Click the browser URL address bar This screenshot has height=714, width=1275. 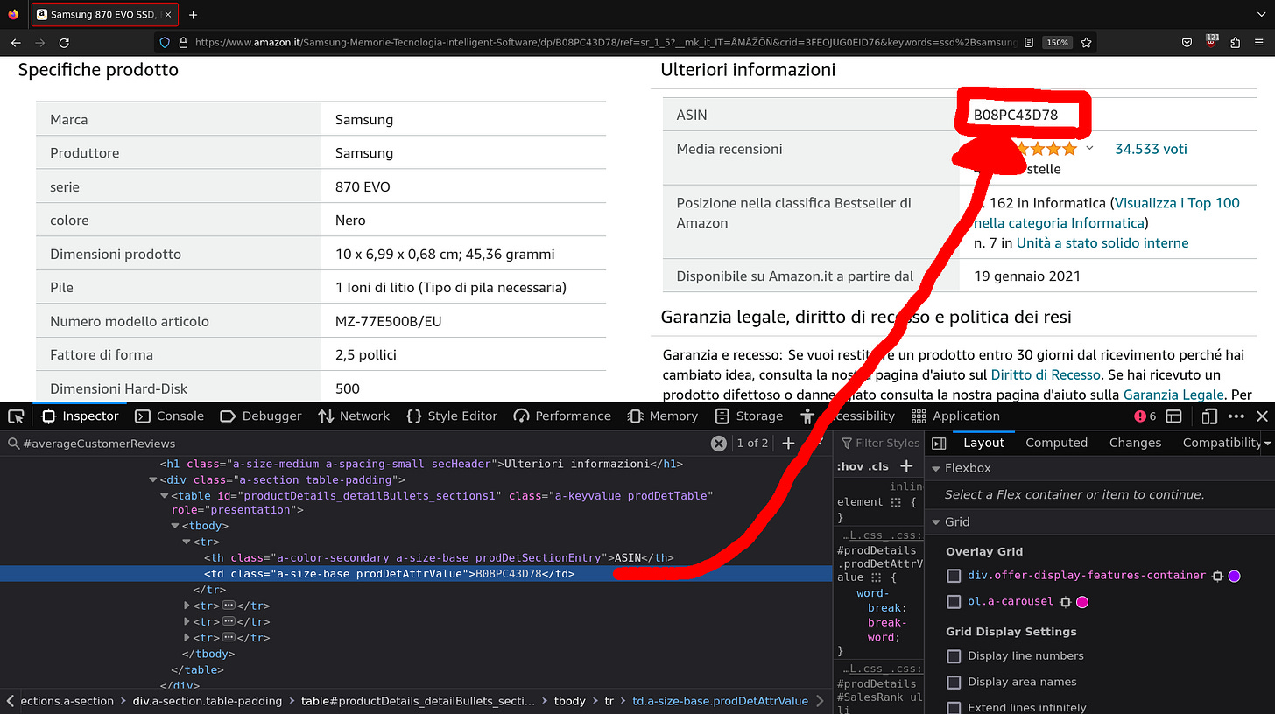(604, 42)
